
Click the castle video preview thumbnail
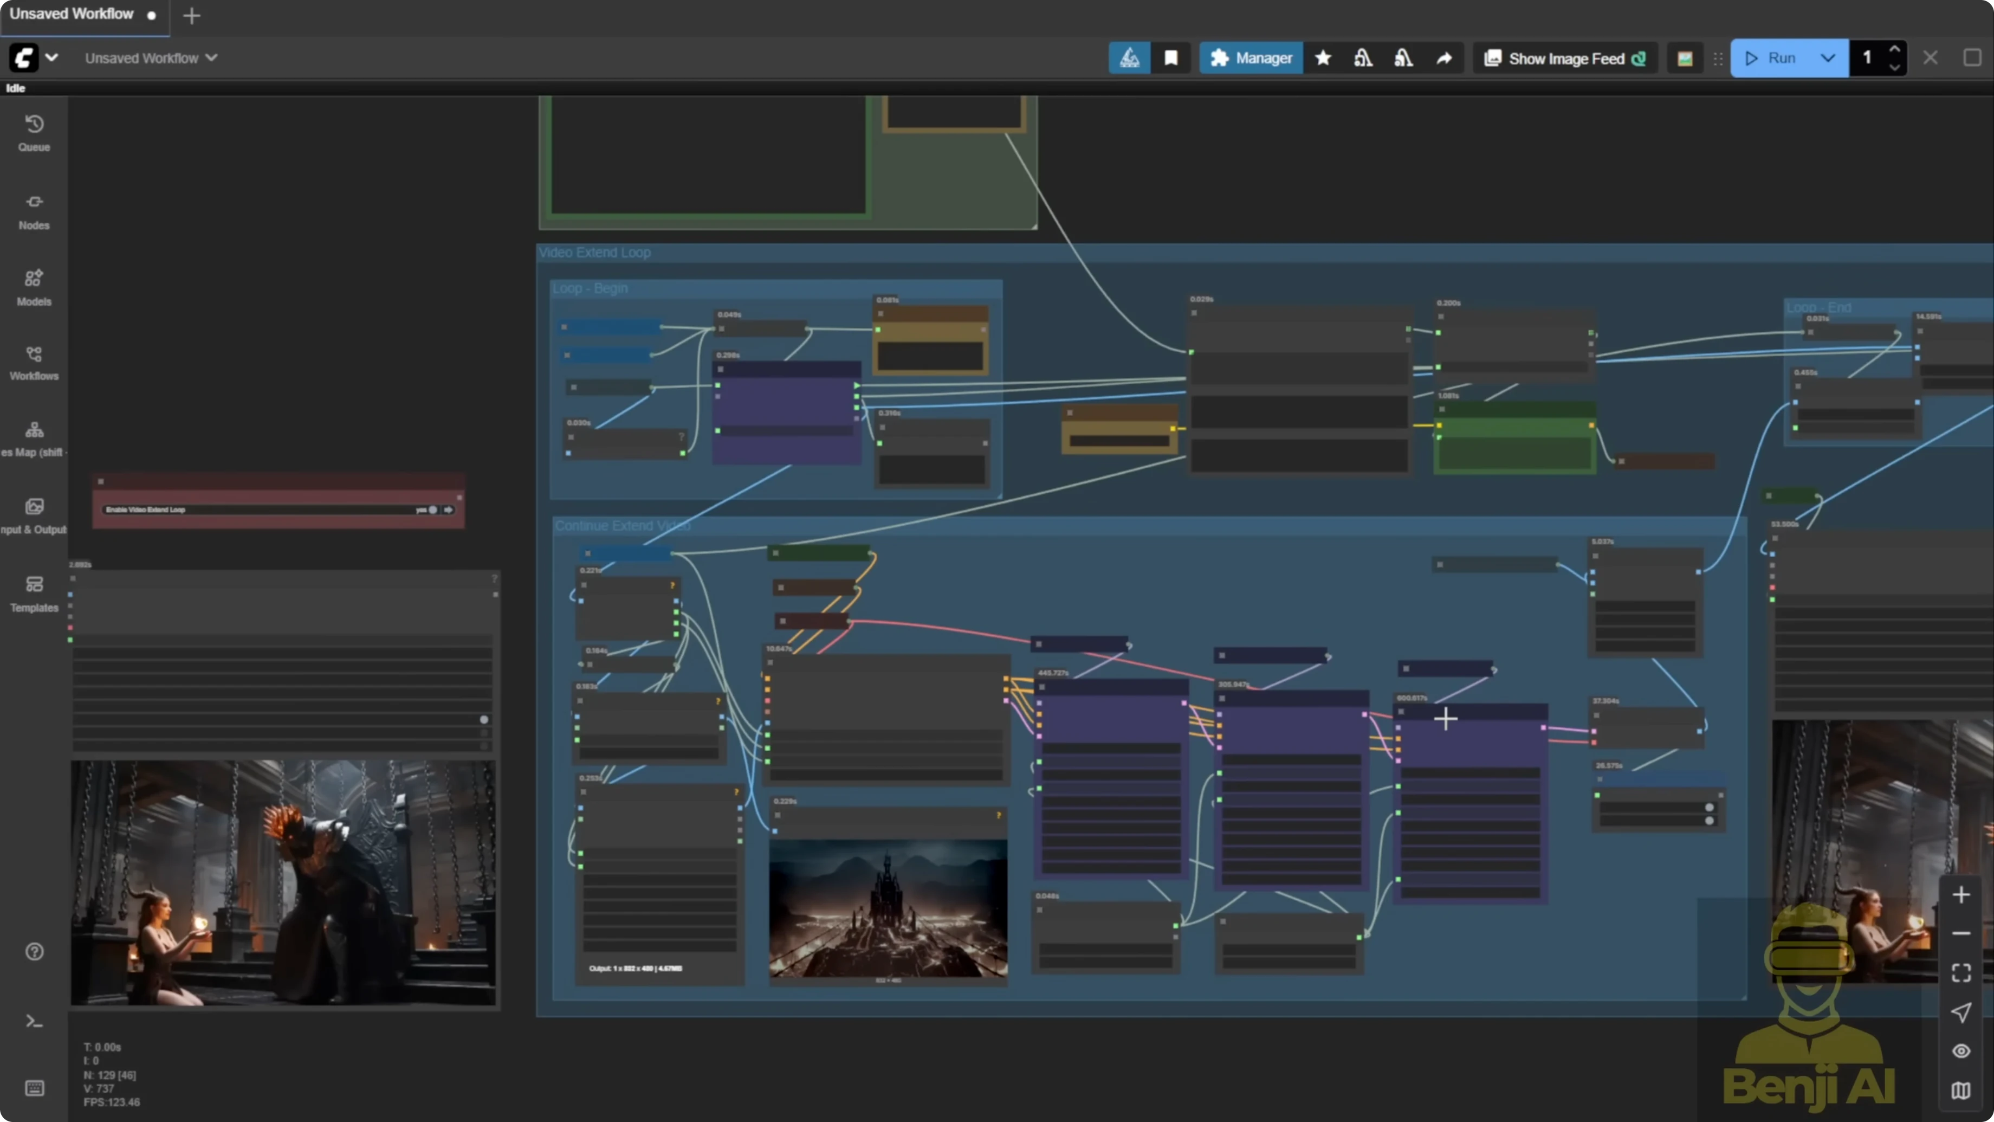coord(887,905)
